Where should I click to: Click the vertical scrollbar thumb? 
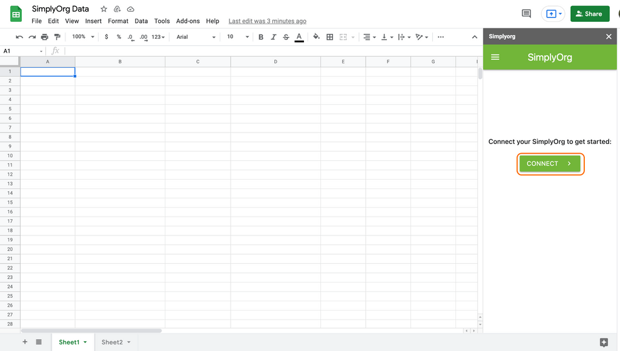click(x=480, y=73)
